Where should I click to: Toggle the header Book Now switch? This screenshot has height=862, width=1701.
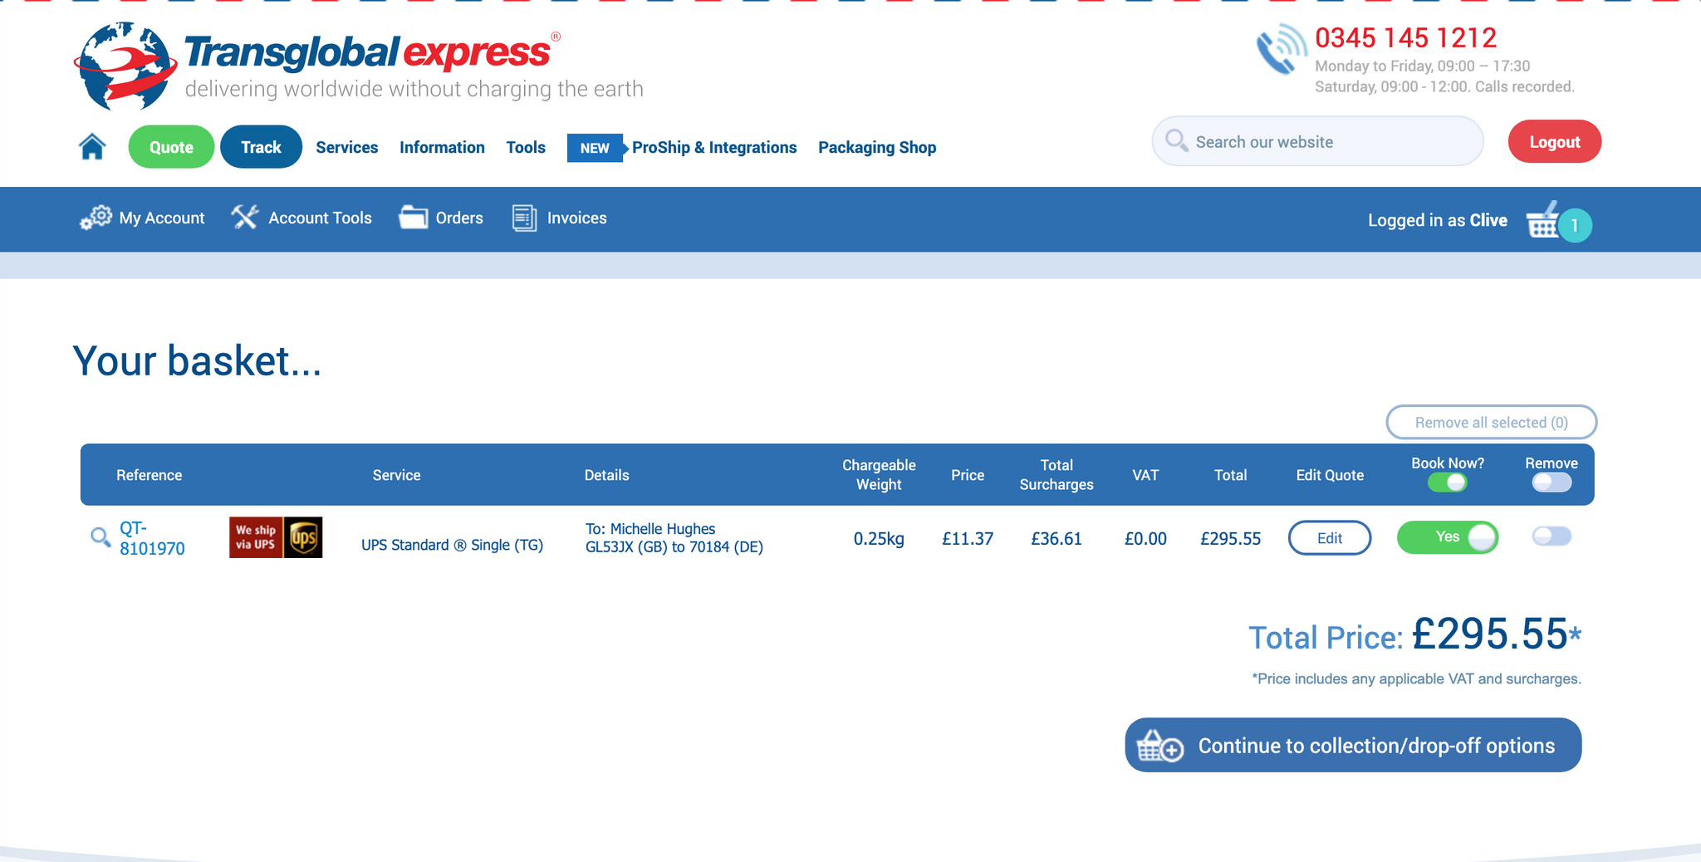(x=1447, y=482)
